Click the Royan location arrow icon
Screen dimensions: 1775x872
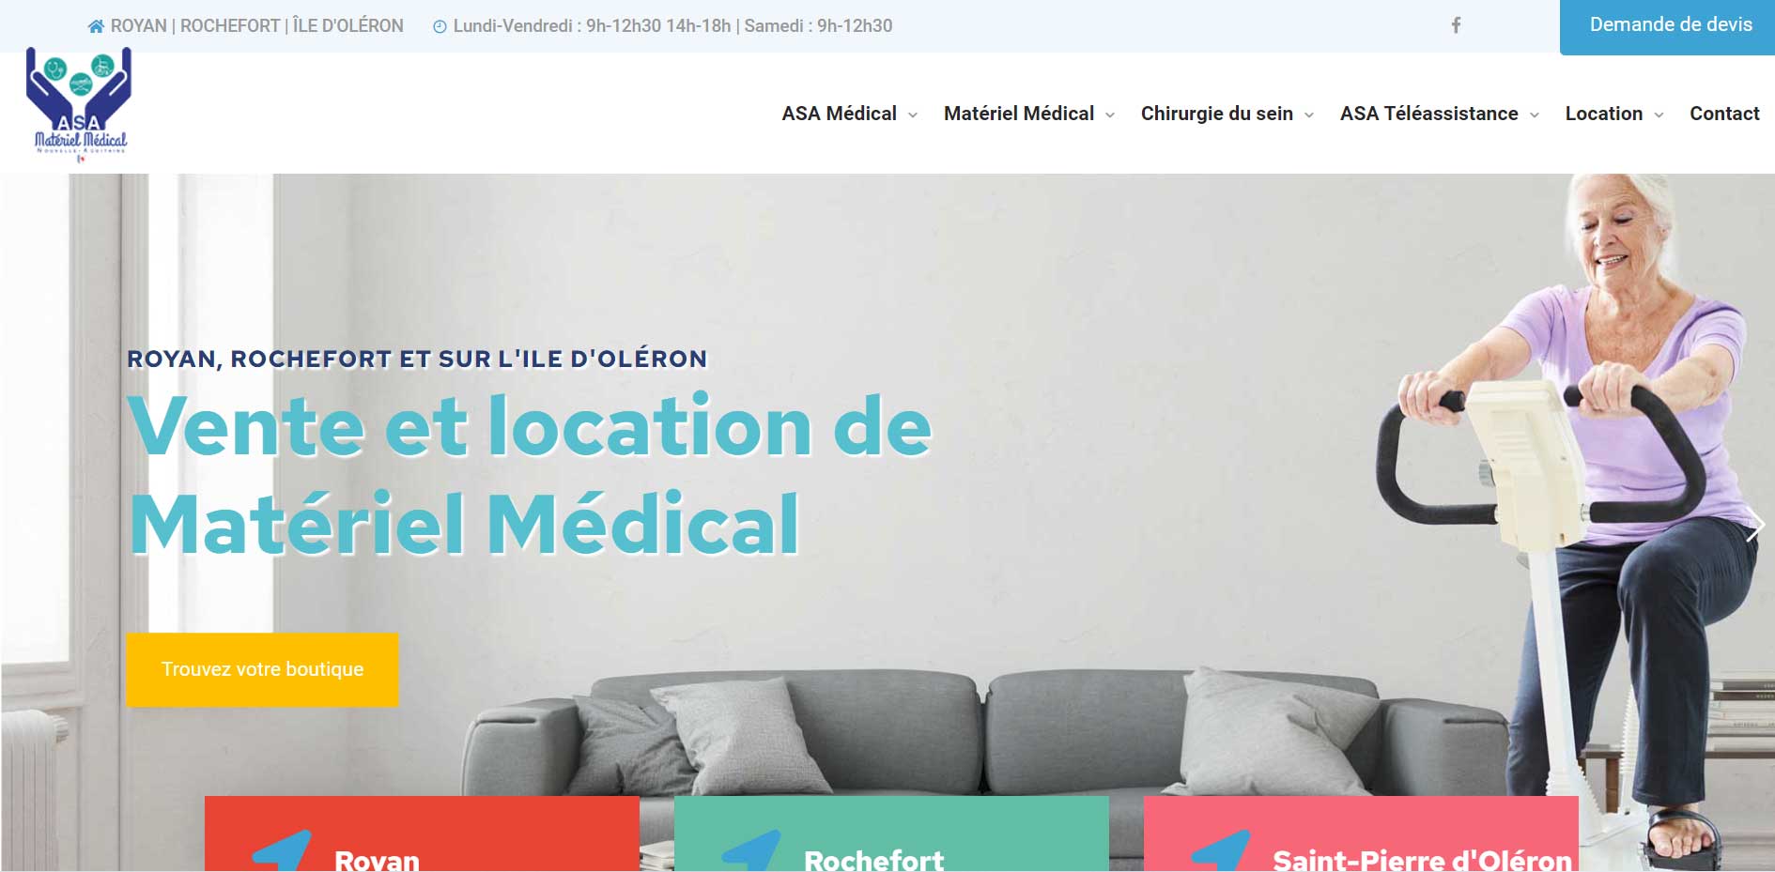click(x=282, y=850)
